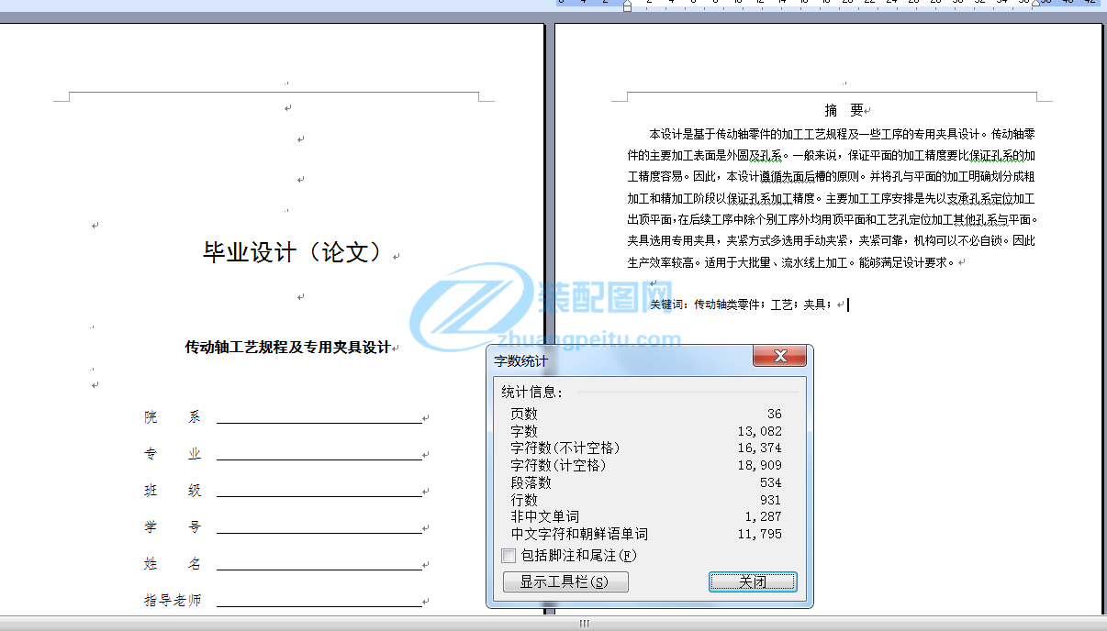Viewport: 1107px width, 631px height.
Task: Click the 摘 要 heading on the second page
Action: pos(844,110)
